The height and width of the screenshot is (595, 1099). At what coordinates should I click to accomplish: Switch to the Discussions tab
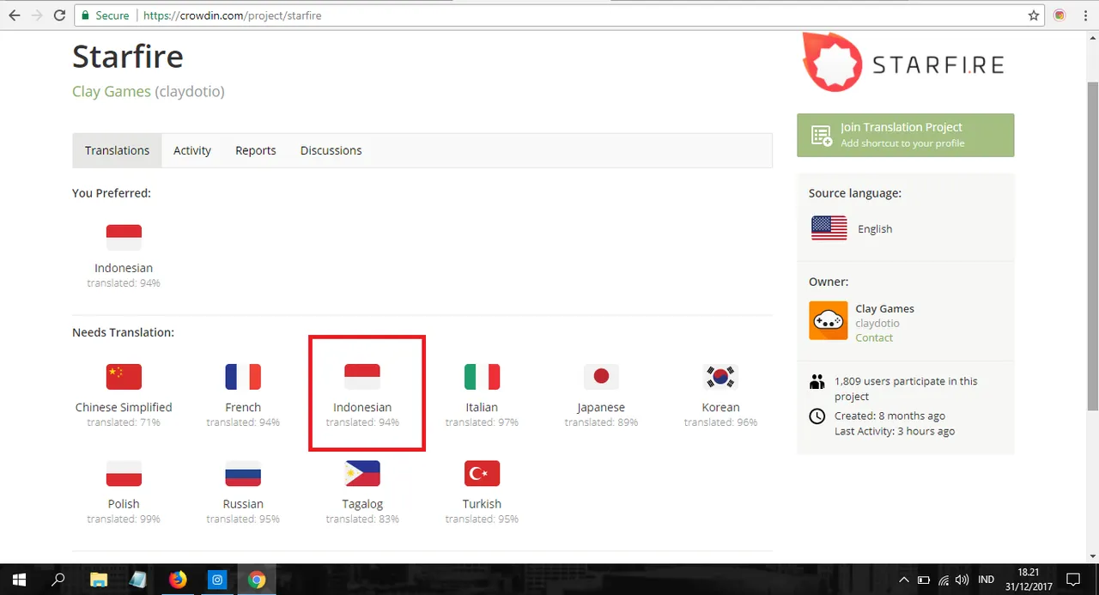(331, 150)
